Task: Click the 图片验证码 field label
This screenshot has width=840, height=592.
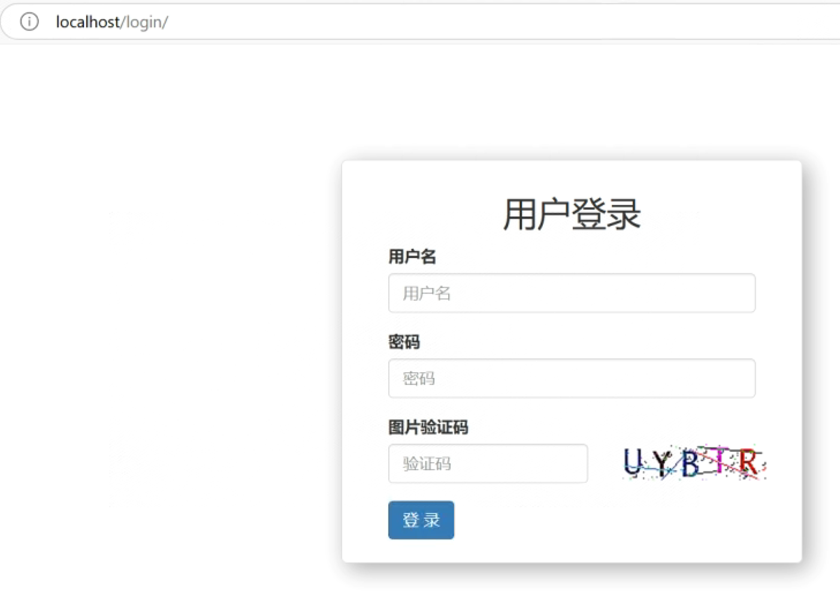Action: pyautogui.click(x=428, y=427)
